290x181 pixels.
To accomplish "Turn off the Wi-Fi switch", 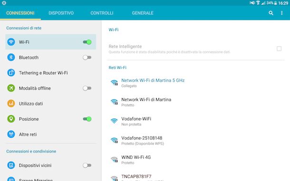I will click(x=87, y=42).
